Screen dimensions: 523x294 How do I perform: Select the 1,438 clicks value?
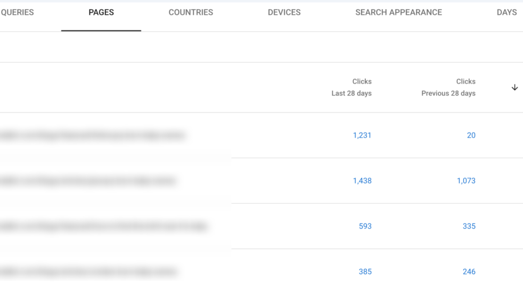pos(362,181)
